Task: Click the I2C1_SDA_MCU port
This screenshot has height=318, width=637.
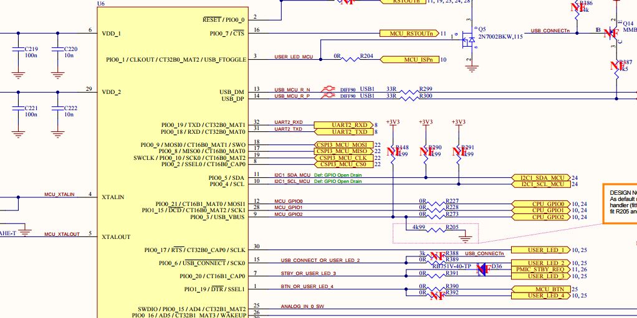Action: 541,177
